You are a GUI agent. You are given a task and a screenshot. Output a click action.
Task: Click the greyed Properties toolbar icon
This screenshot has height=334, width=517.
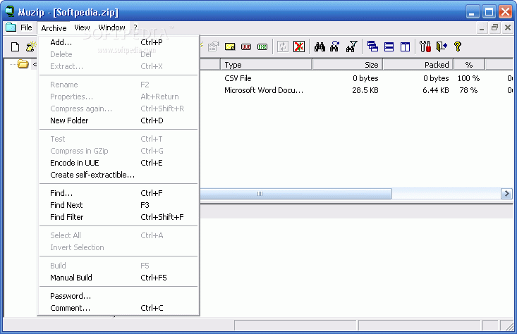214,47
